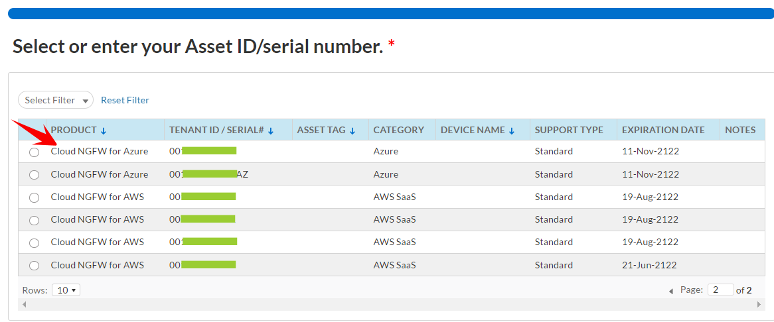The image size is (774, 322).
Task: Select AWS asset expiring 21-Jun-2122
Action: tap(35, 266)
